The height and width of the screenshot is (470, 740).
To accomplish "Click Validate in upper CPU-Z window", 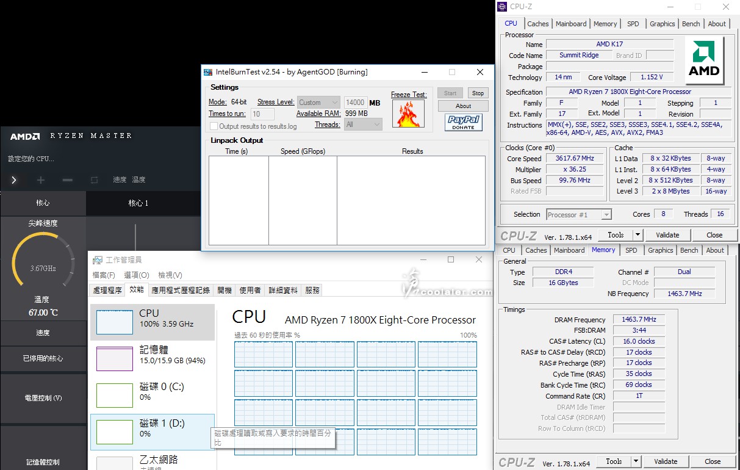I will [x=667, y=235].
